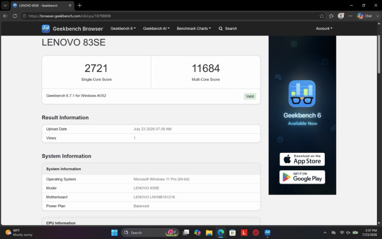Image resolution: width=382 pixels, height=239 pixels.
Task: Click the address bar URL field
Action: [x=171, y=16]
